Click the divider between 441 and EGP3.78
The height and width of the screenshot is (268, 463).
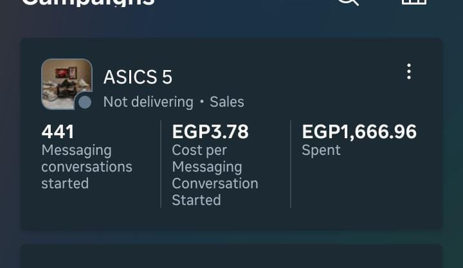pos(161,164)
